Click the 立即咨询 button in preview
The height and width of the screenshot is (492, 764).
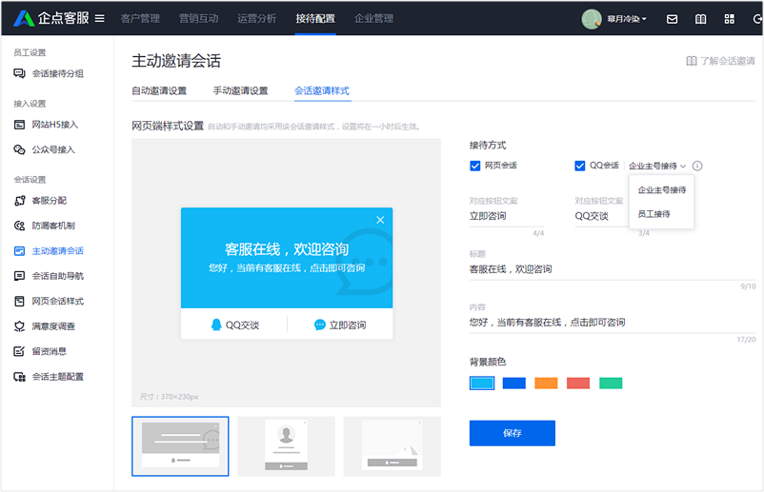coord(340,325)
